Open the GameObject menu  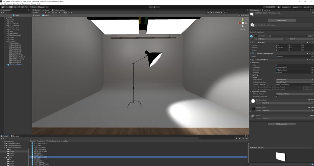tap(17, 4)
